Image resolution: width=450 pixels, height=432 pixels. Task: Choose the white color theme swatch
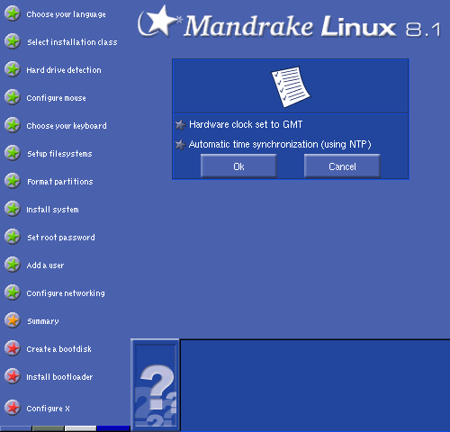(x=80, y=428)
